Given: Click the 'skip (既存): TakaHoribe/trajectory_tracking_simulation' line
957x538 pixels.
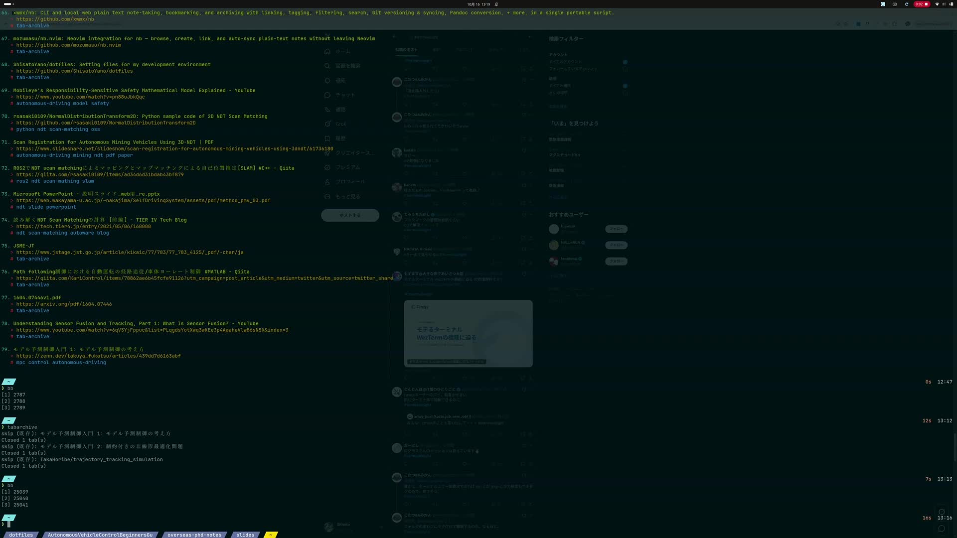Looking at the screenshot, I should click(x=82, y=460).
